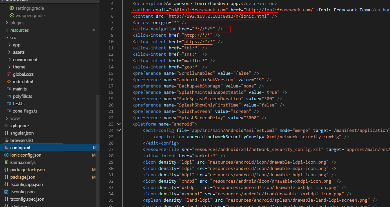Click the config.xml RSS-style file icon
The image size is (390, 207).
[6, 148]
